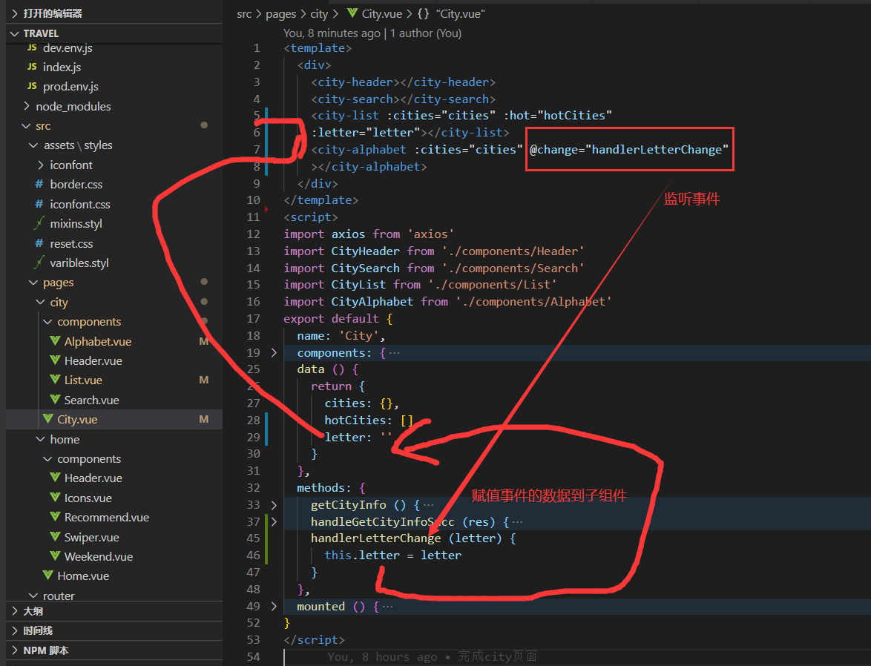
Task: Click the JS icon of dev.env.js
Action: (32, 47)
